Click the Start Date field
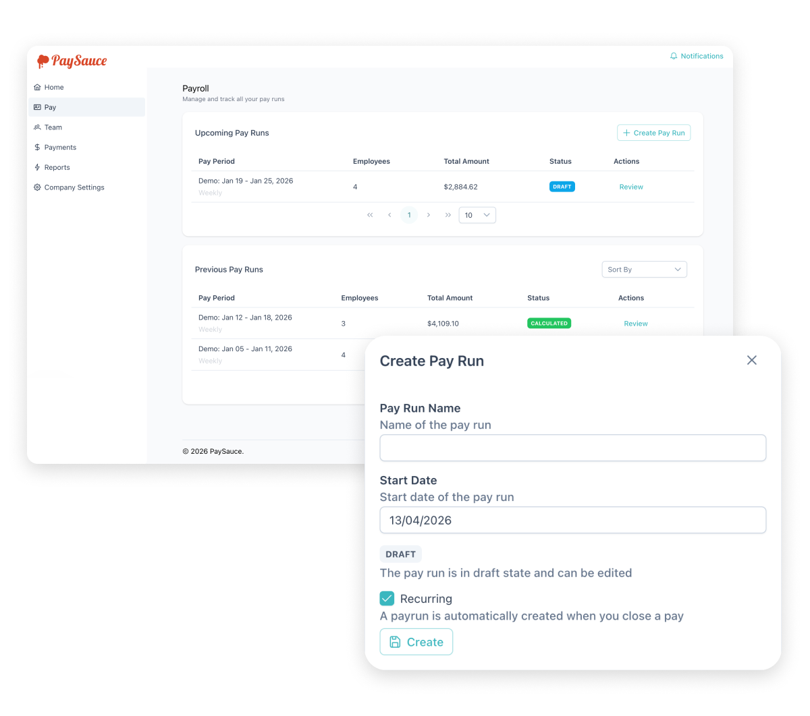 (572, 520)
